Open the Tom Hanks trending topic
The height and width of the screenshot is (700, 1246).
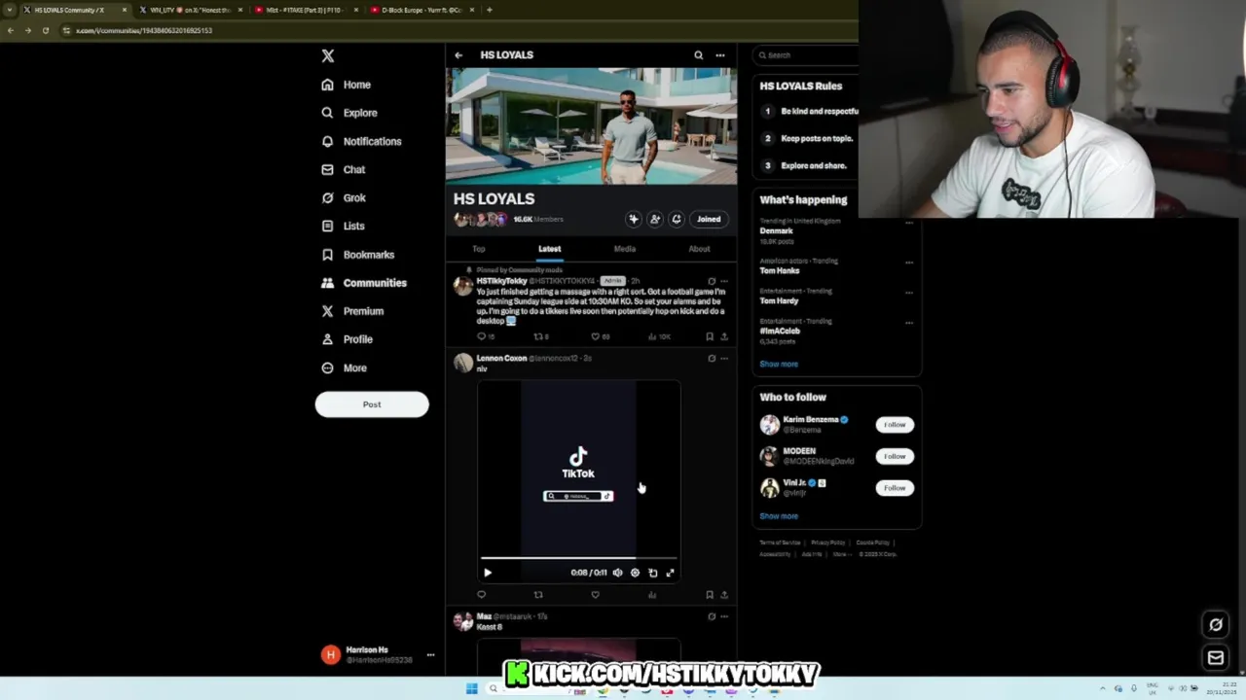779,271
